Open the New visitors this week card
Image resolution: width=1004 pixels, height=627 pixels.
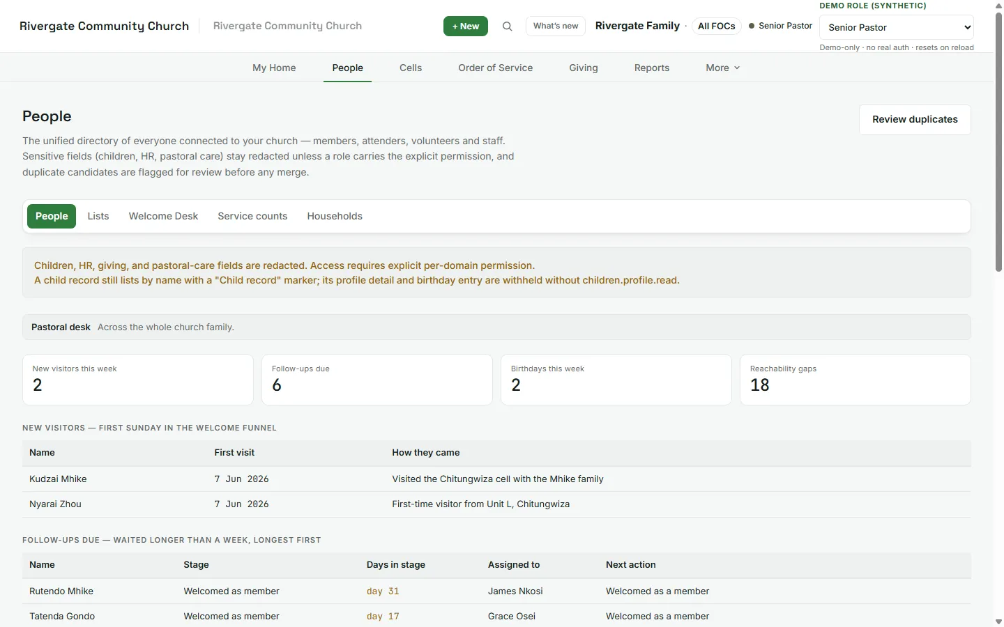pos(138,380)
